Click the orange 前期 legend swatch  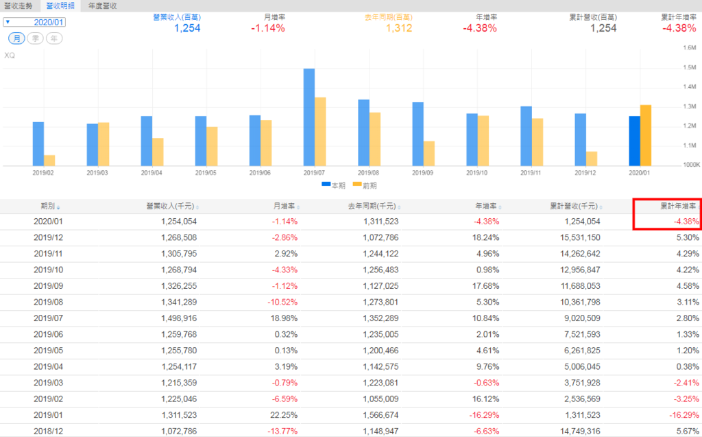pyautogui.click(x=356, y=185)
